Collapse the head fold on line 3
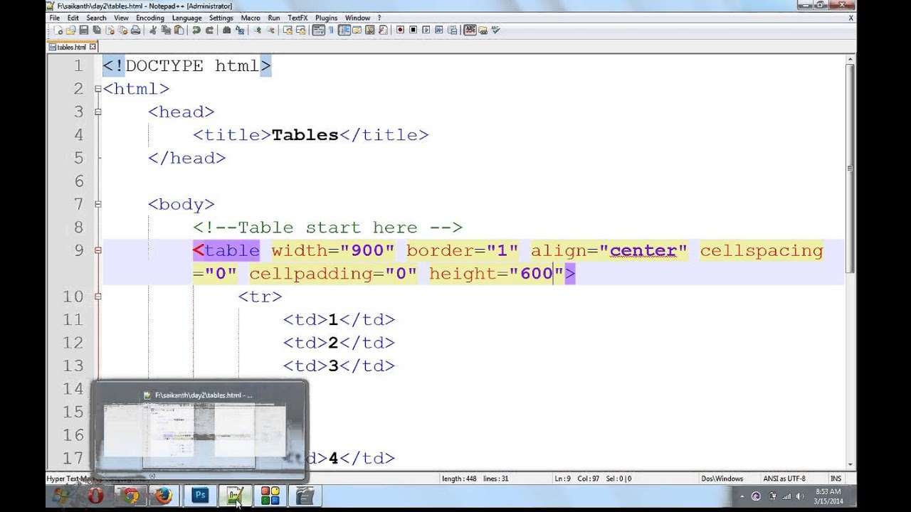 (98, 112)
